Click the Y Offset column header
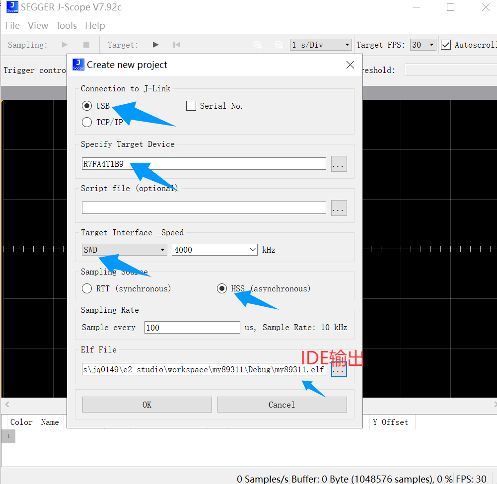 tap(390, 422)
